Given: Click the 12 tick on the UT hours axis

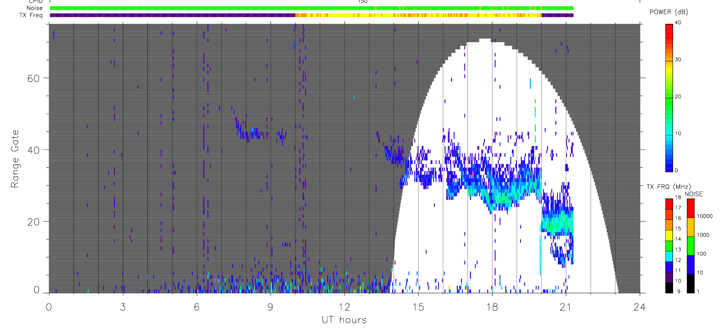Looking at the screenshot, I should pos(344,307).
